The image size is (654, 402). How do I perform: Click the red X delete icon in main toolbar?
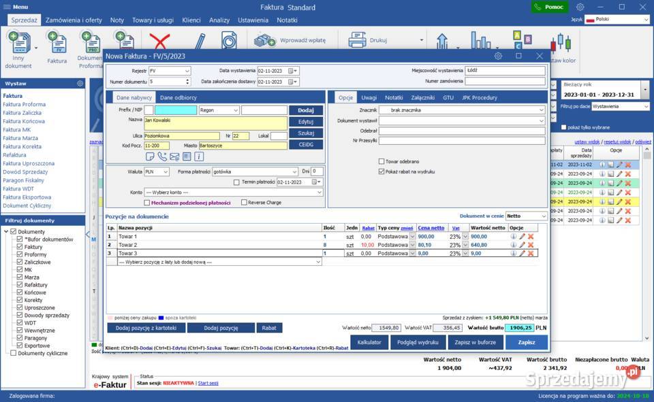[159, 41]
